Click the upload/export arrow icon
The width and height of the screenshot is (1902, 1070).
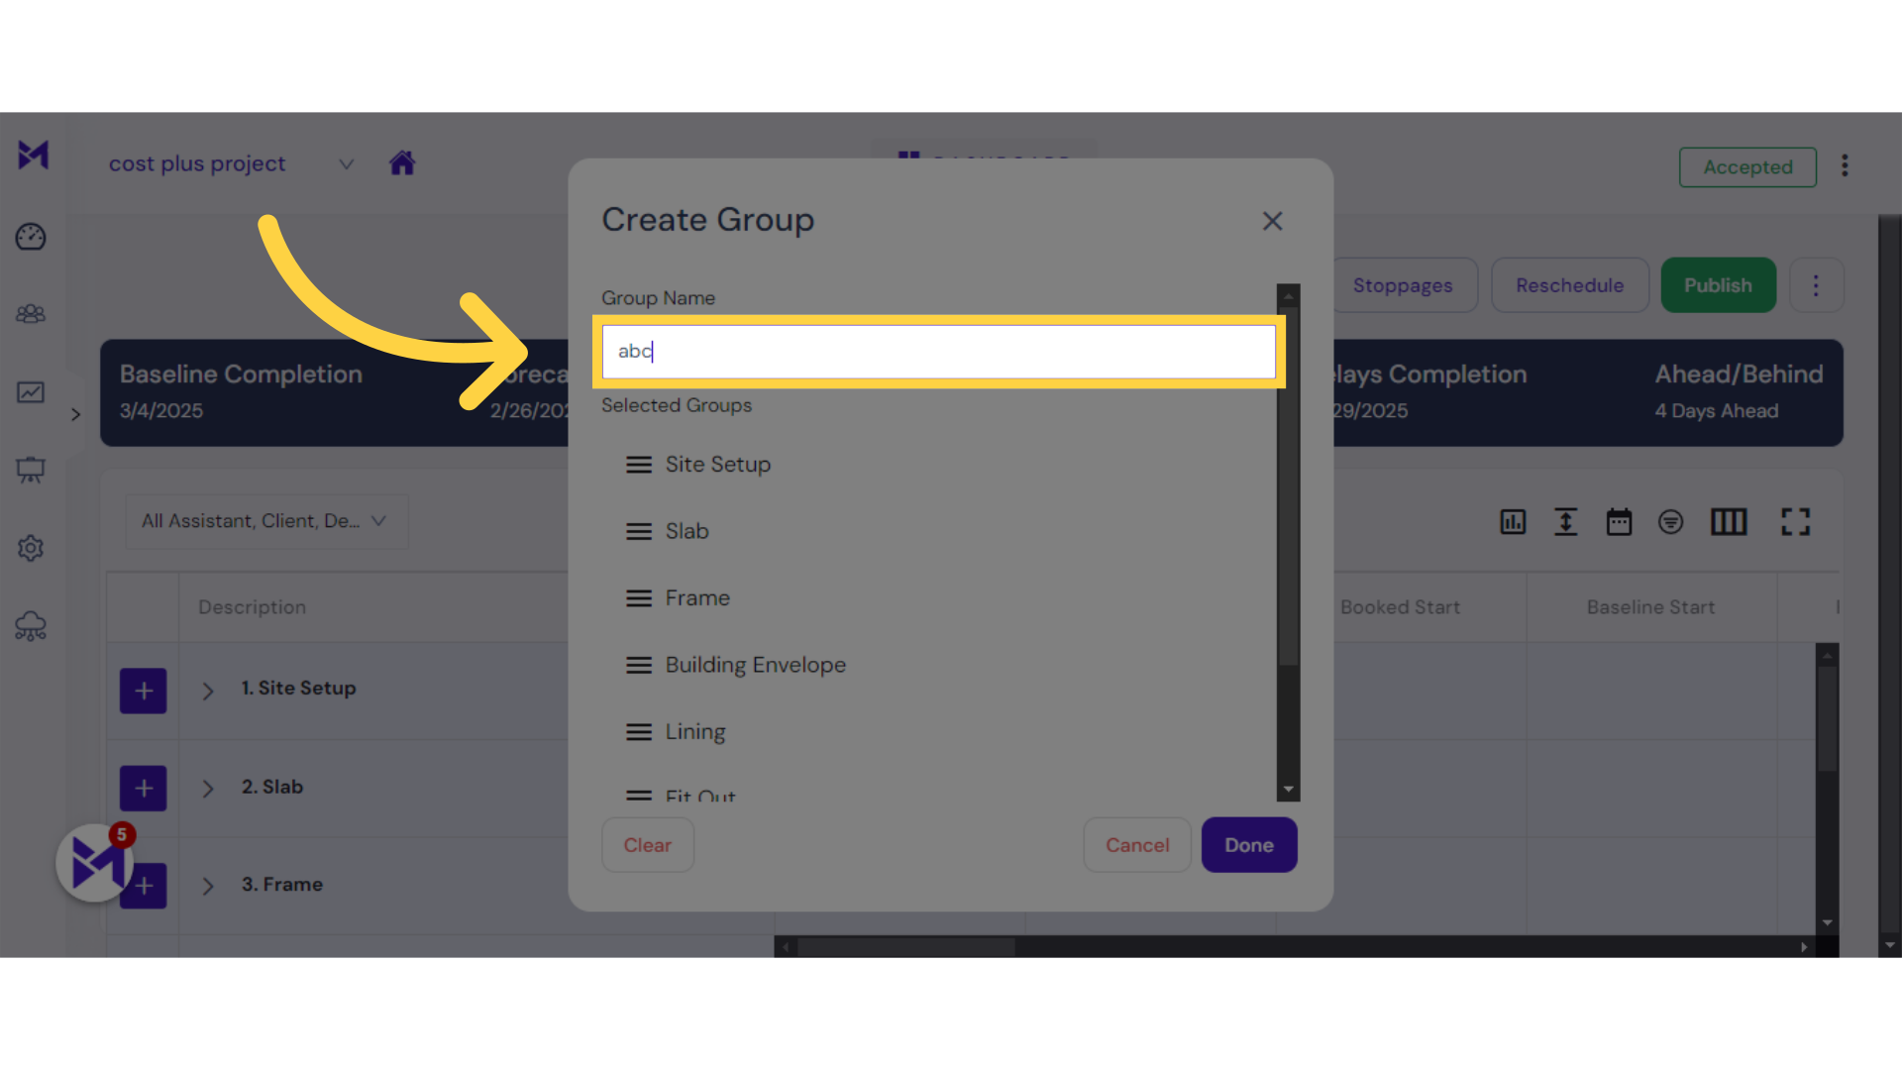(1565, 521)
